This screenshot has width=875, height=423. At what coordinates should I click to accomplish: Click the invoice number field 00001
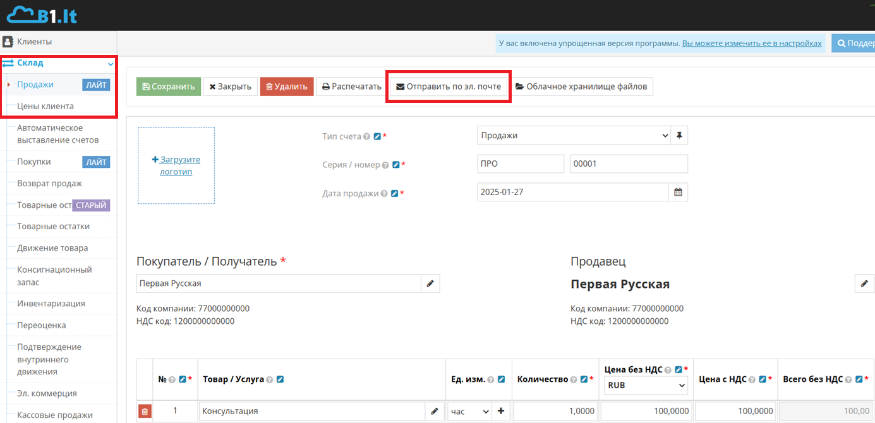click(628, 164)
